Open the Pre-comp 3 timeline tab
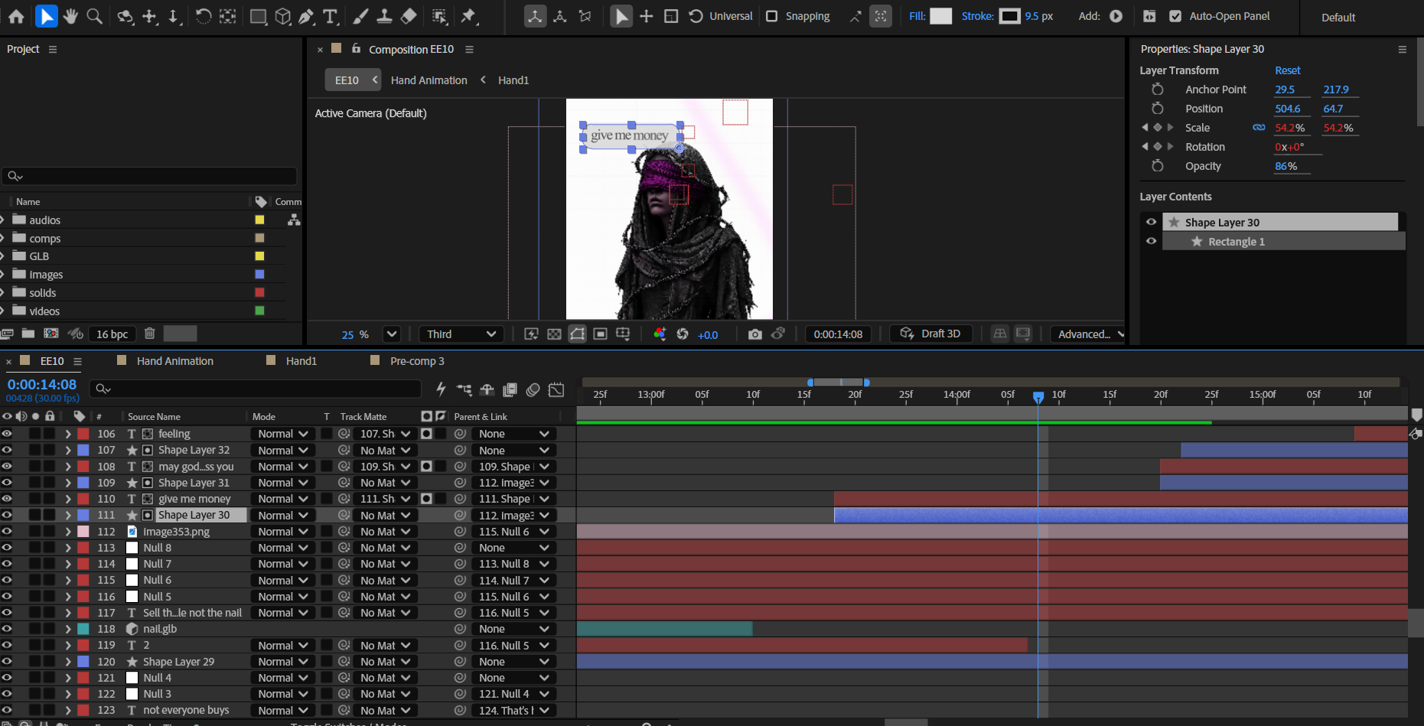This screenshot has height=726, width=1424. point(416,361)
